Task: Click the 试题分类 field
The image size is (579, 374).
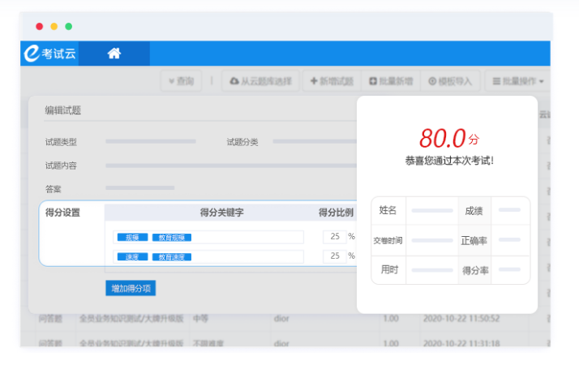Action: pyautogui.click(x=312, y=142)
